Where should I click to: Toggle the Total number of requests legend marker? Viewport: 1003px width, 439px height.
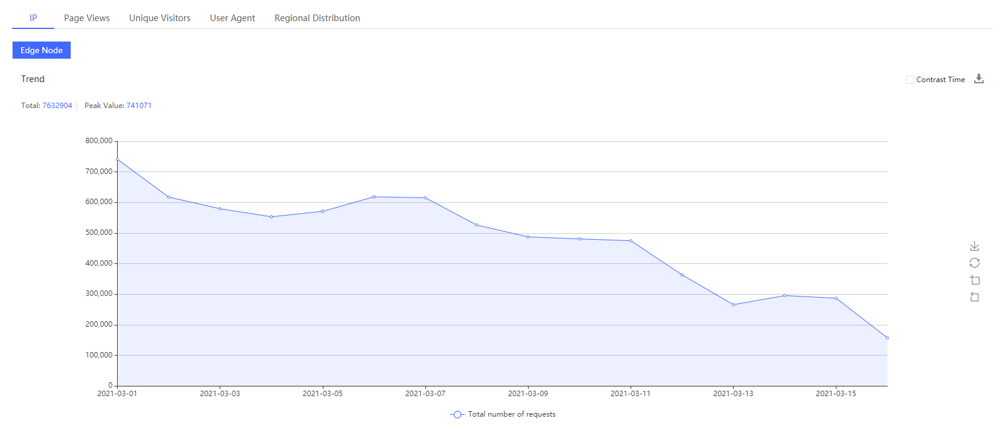coord(457,414)
